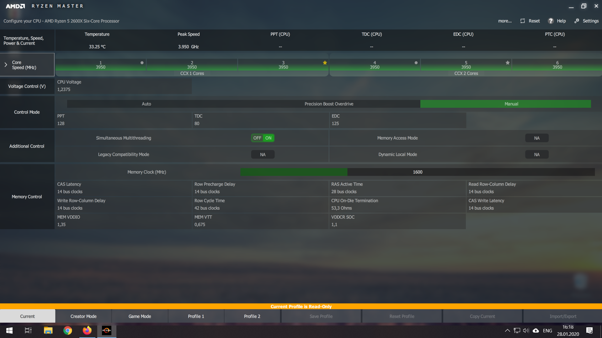Click the CPU Voltage value field
This screenshot has width=602, height=338.
124,86
